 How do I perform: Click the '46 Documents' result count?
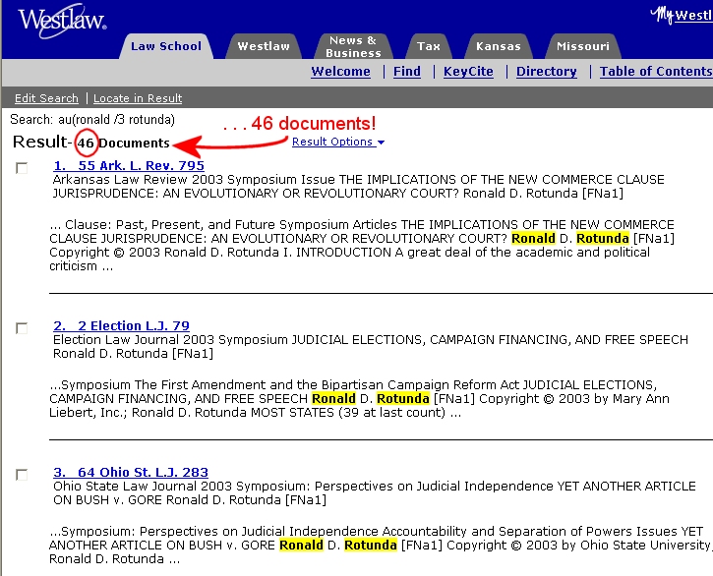123,143
